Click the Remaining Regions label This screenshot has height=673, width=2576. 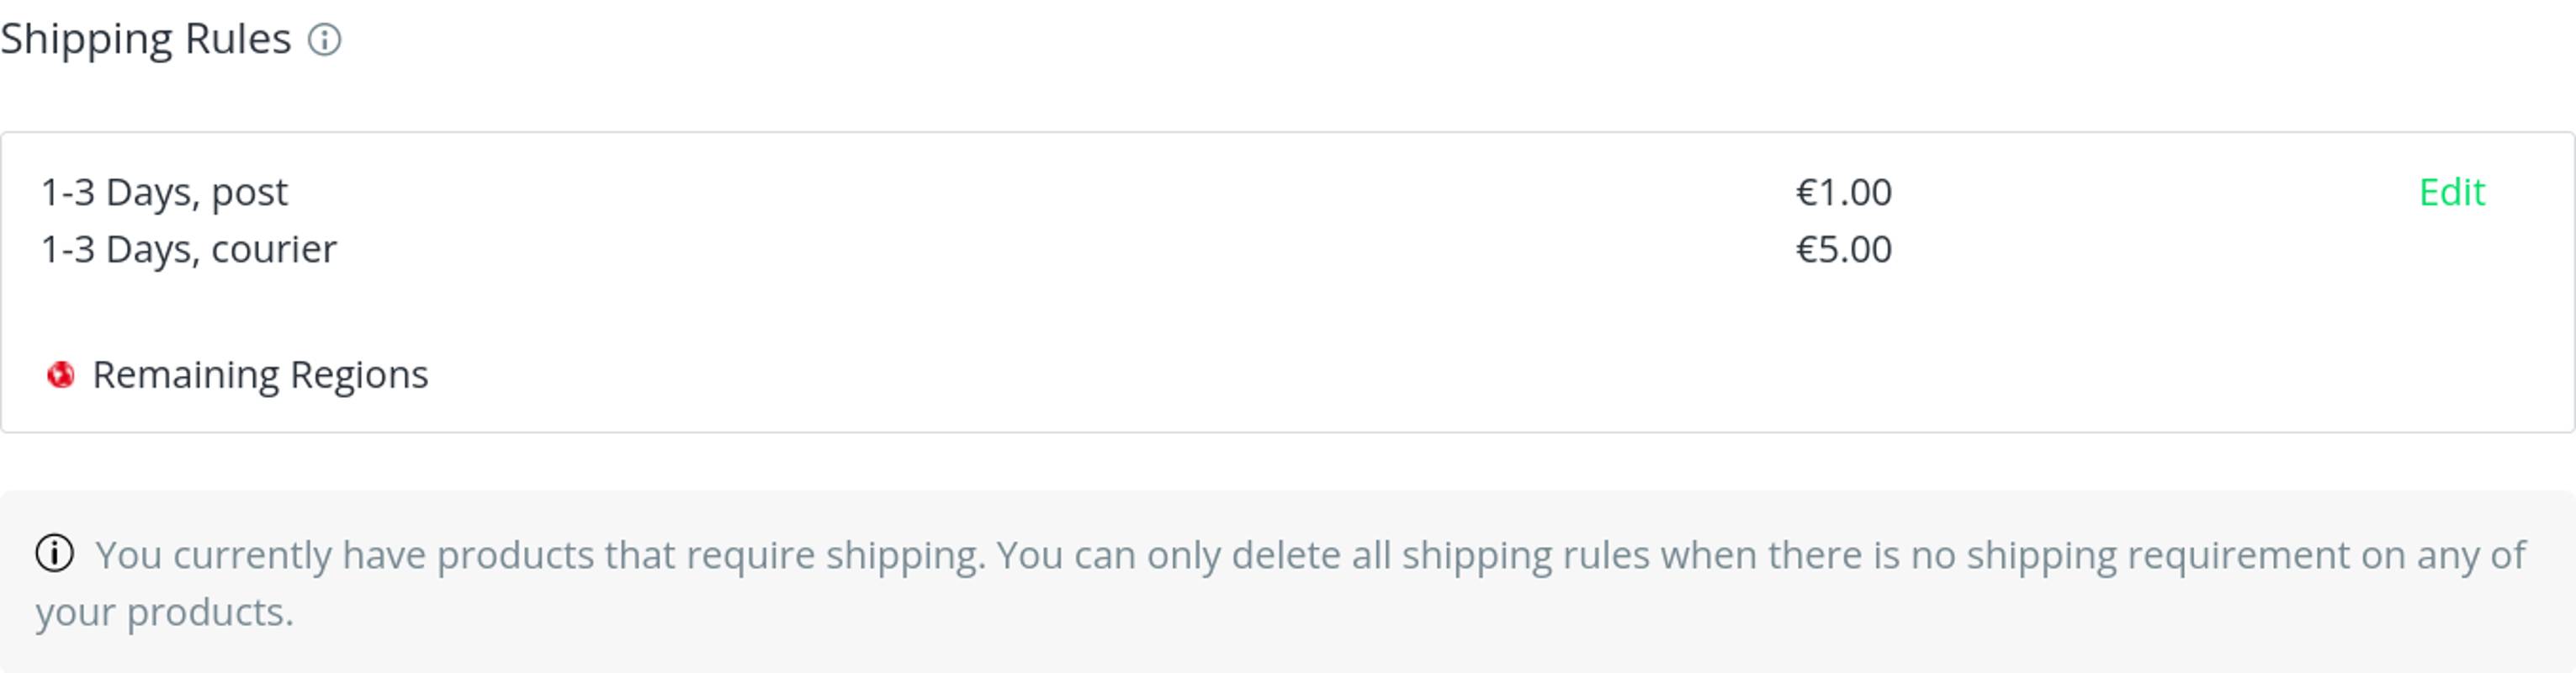[x=260, y=375]
